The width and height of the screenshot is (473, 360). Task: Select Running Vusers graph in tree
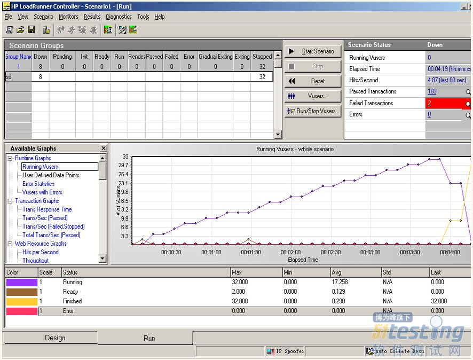(x=40, y=167)
